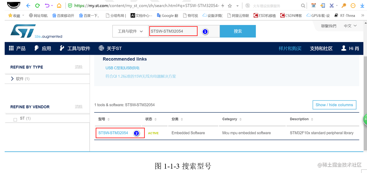Open the Hi 肖 user account menu
Image resolution: width=367 pixels, height=173 pixels.
[x=350, y=49]
